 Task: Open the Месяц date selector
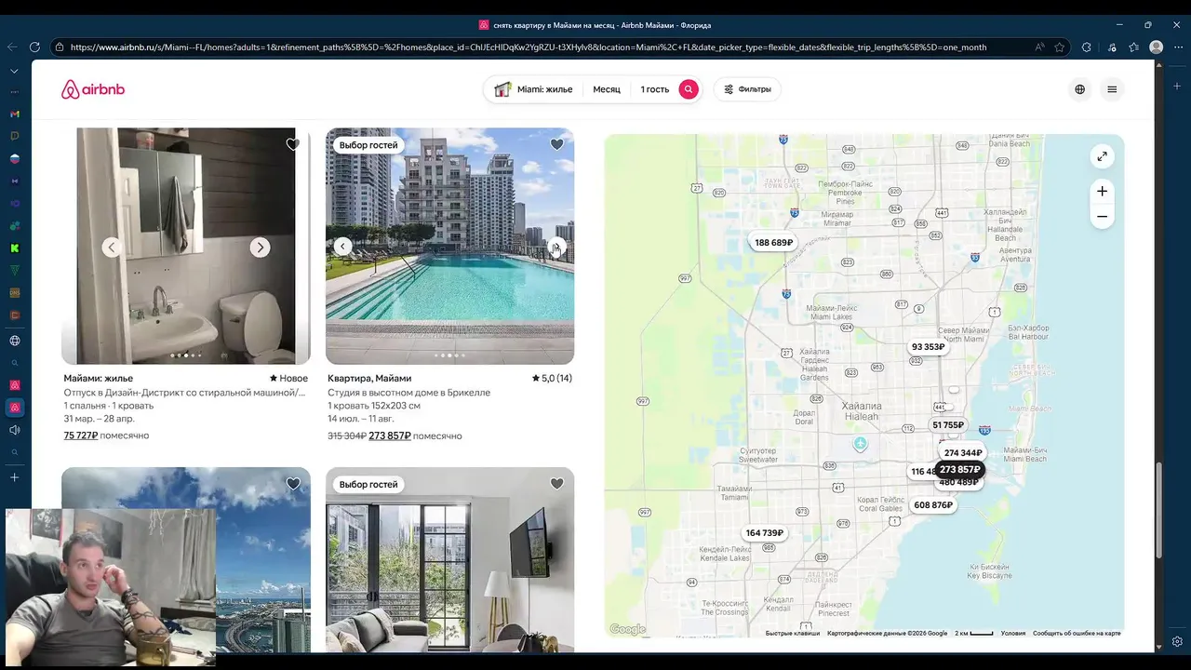(x=607, y=89)
